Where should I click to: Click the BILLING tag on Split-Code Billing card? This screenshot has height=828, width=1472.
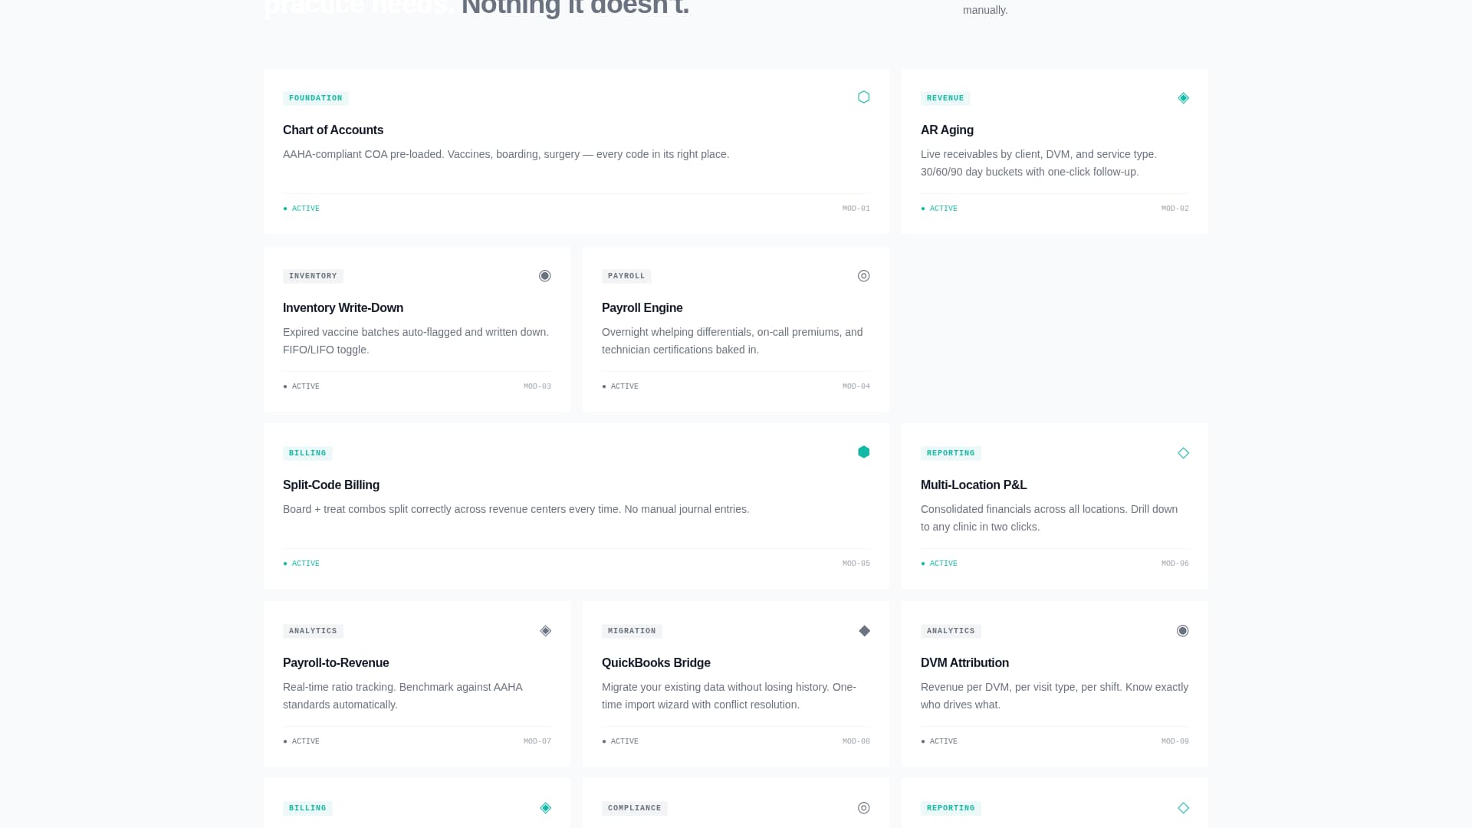(x=307, y=453)
